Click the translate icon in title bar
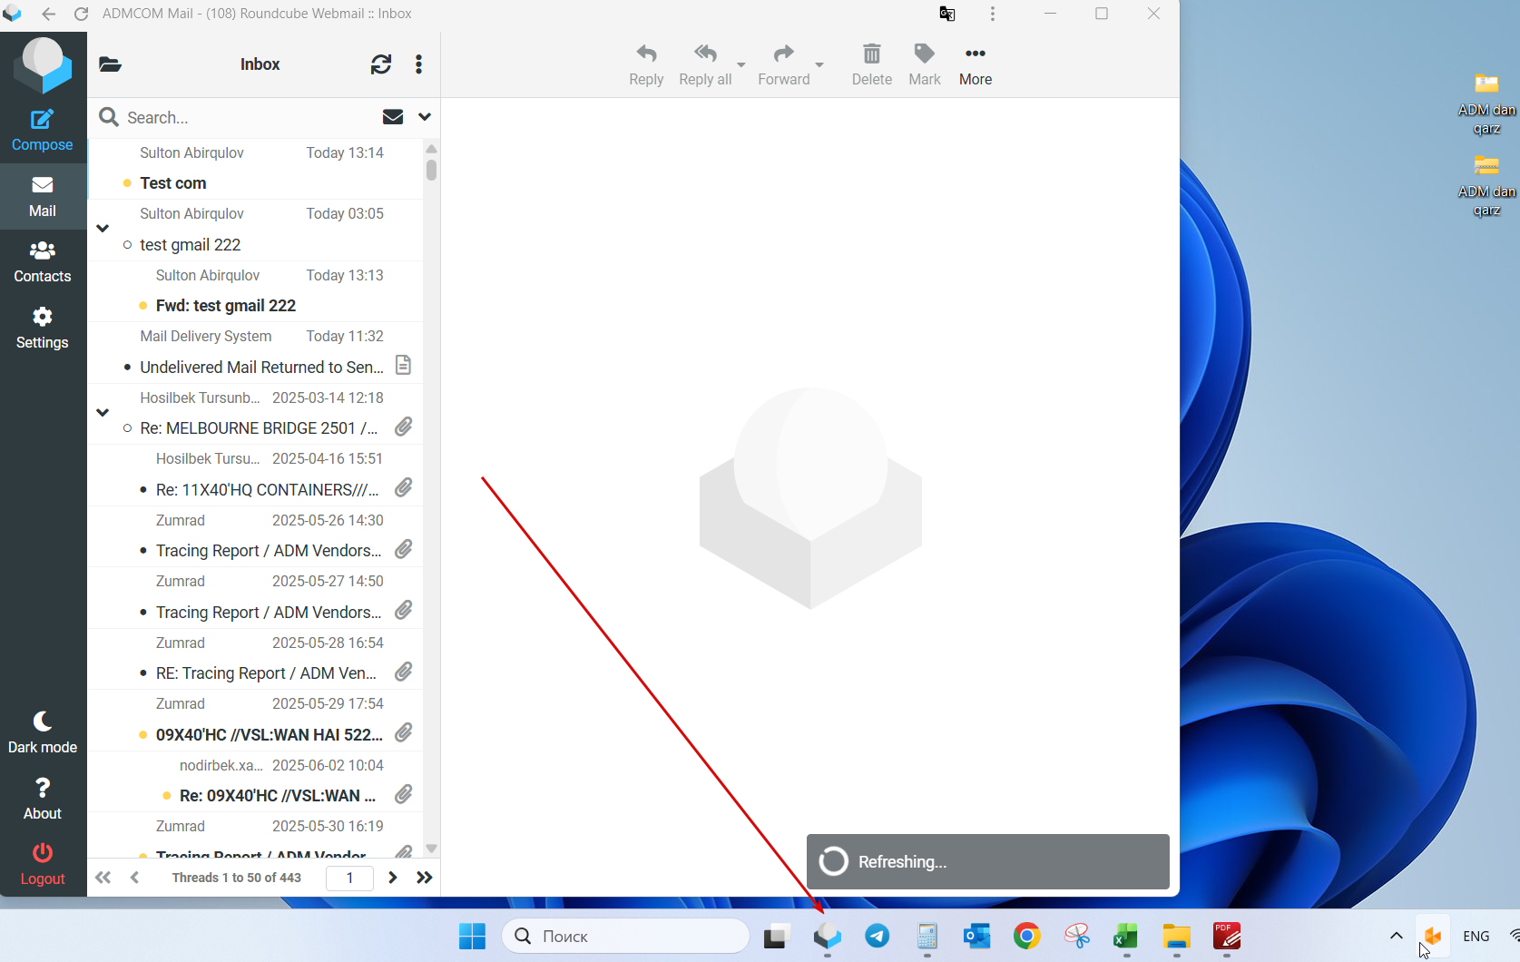The image size is (1520, 962). (947, 14)
